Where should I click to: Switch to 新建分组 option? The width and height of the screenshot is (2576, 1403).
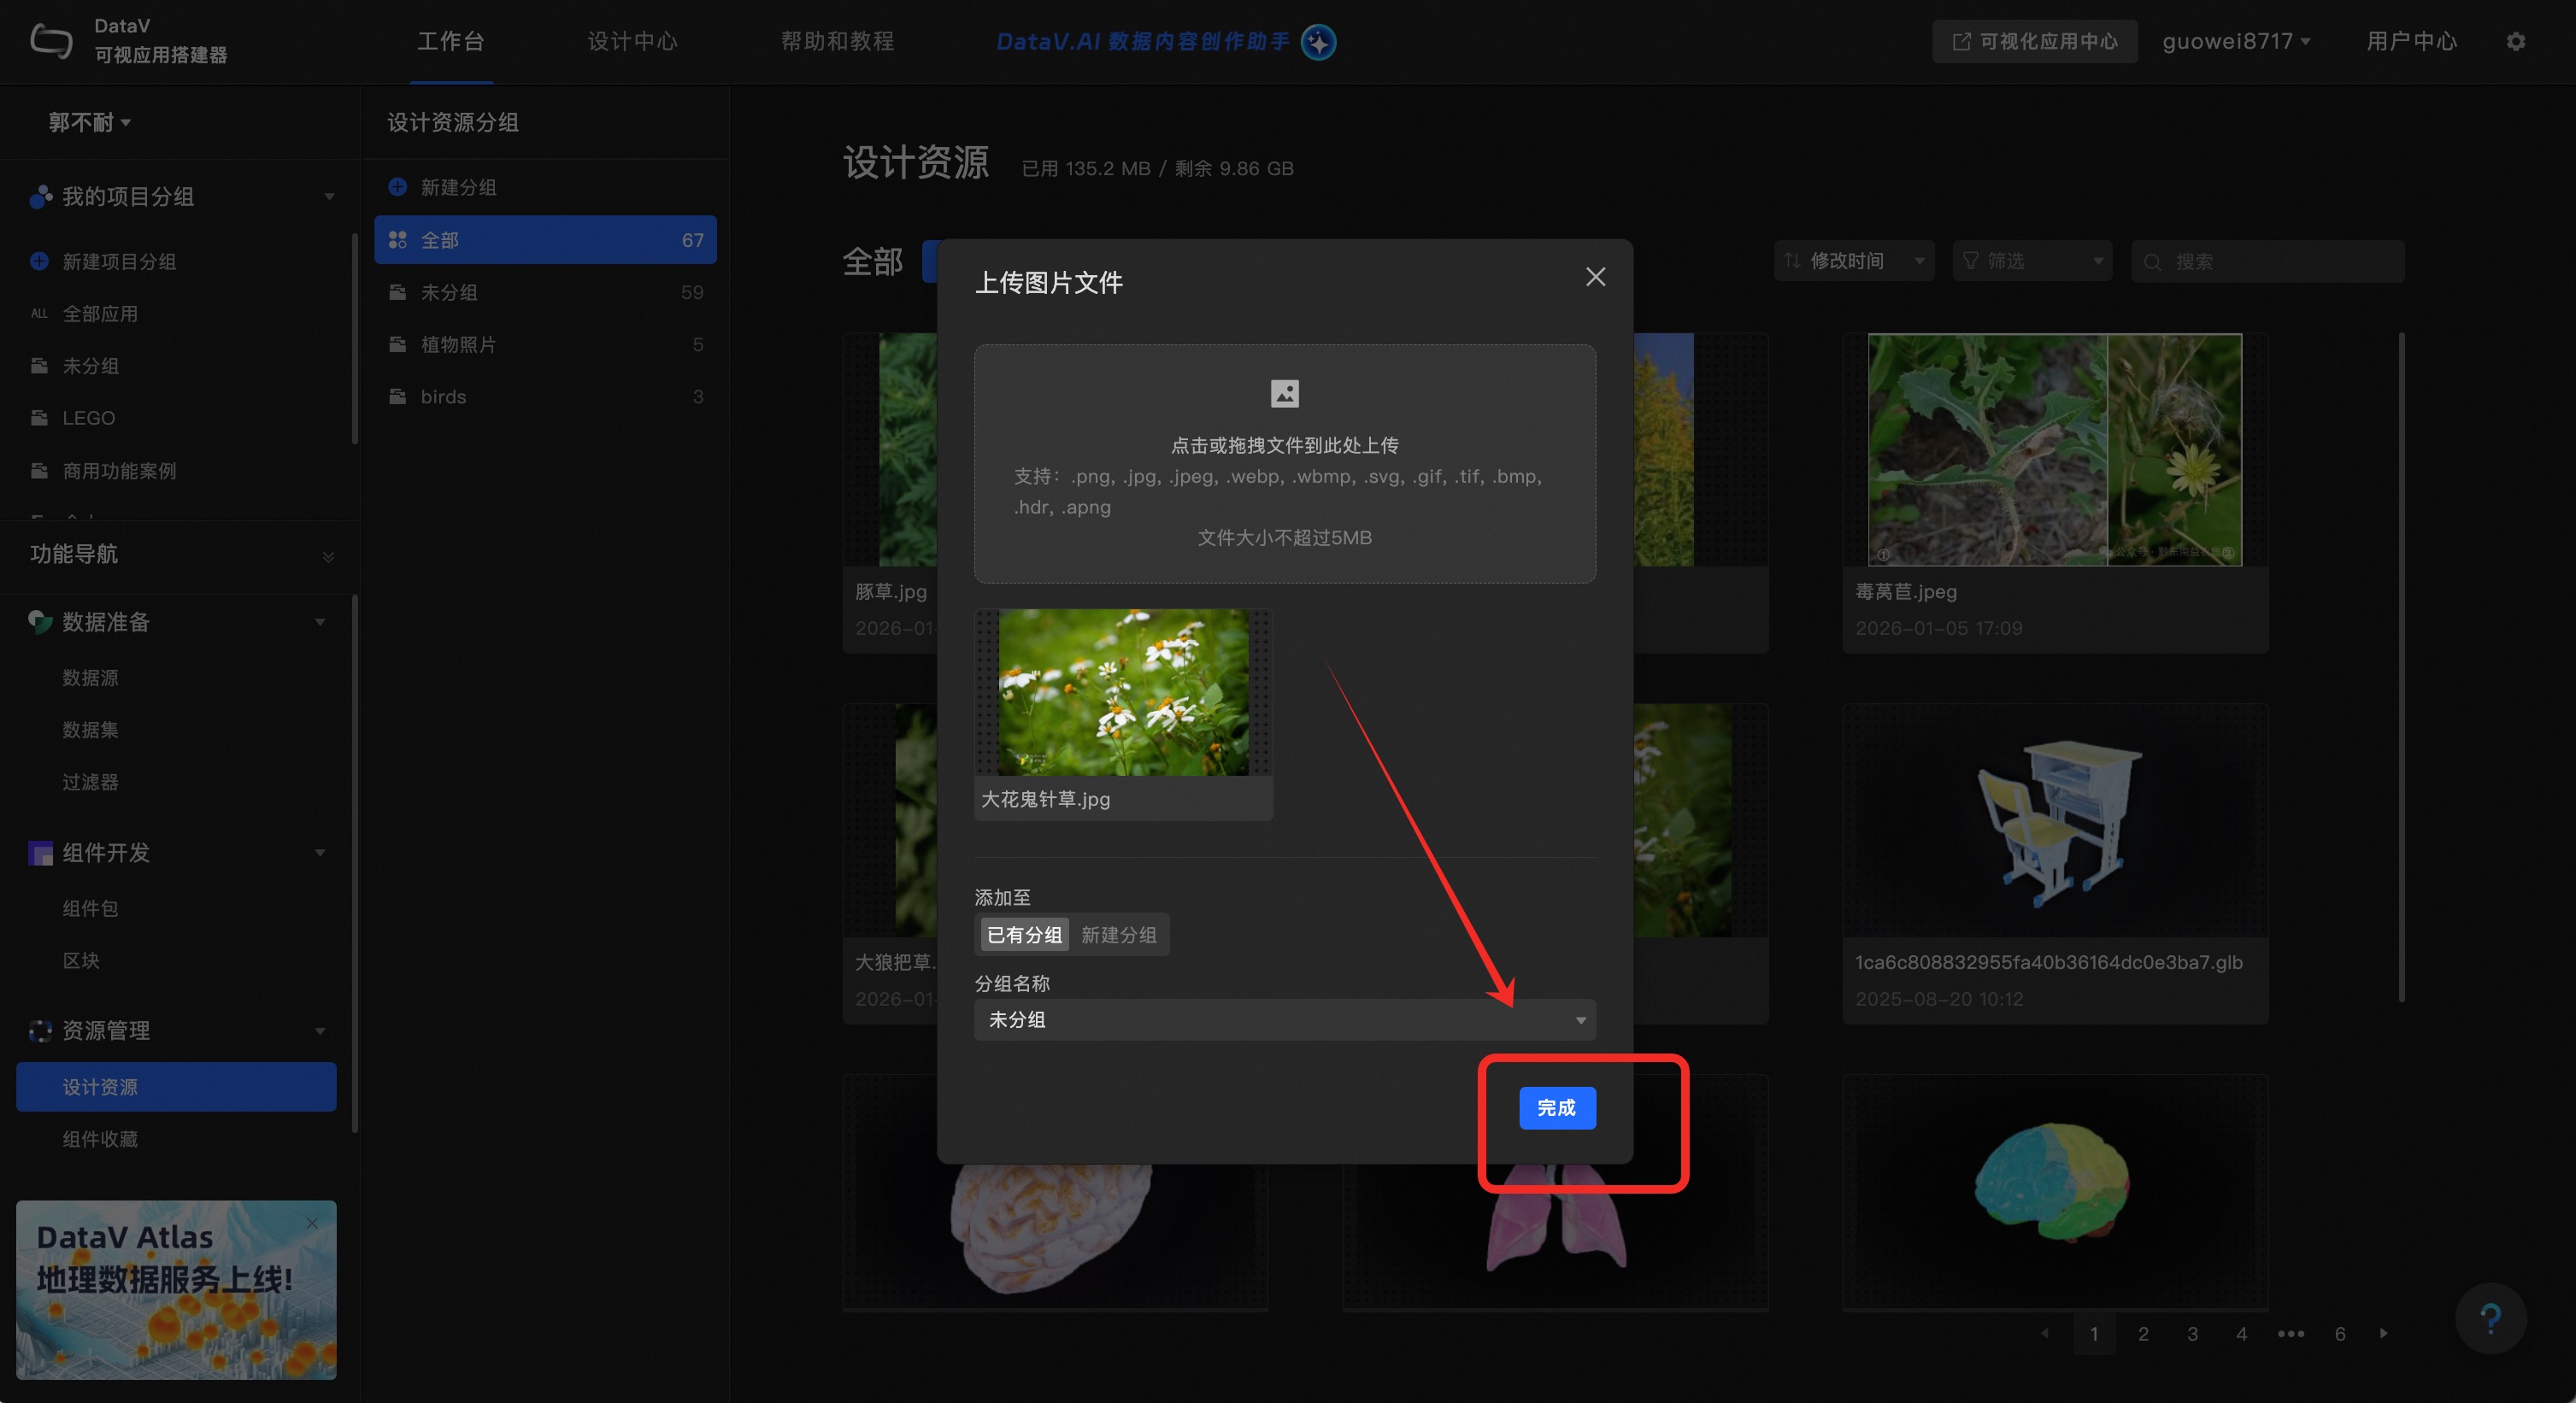coord(1118,935)
